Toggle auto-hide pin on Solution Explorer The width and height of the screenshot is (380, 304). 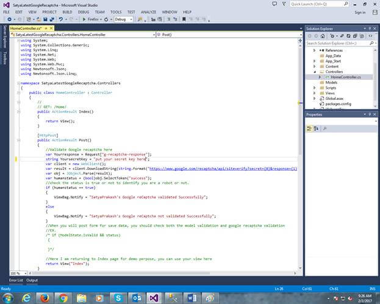point(368,29)
